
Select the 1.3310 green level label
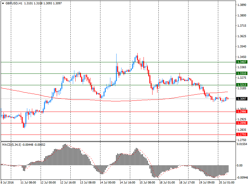[242, 73]
